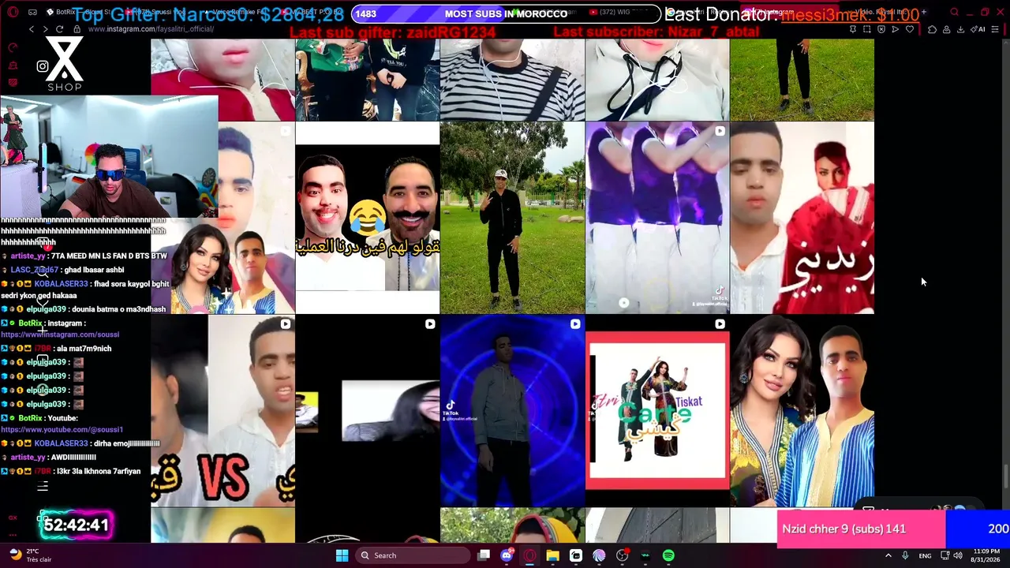Bookmark this page with heart icon

click(x=910, y=29)
